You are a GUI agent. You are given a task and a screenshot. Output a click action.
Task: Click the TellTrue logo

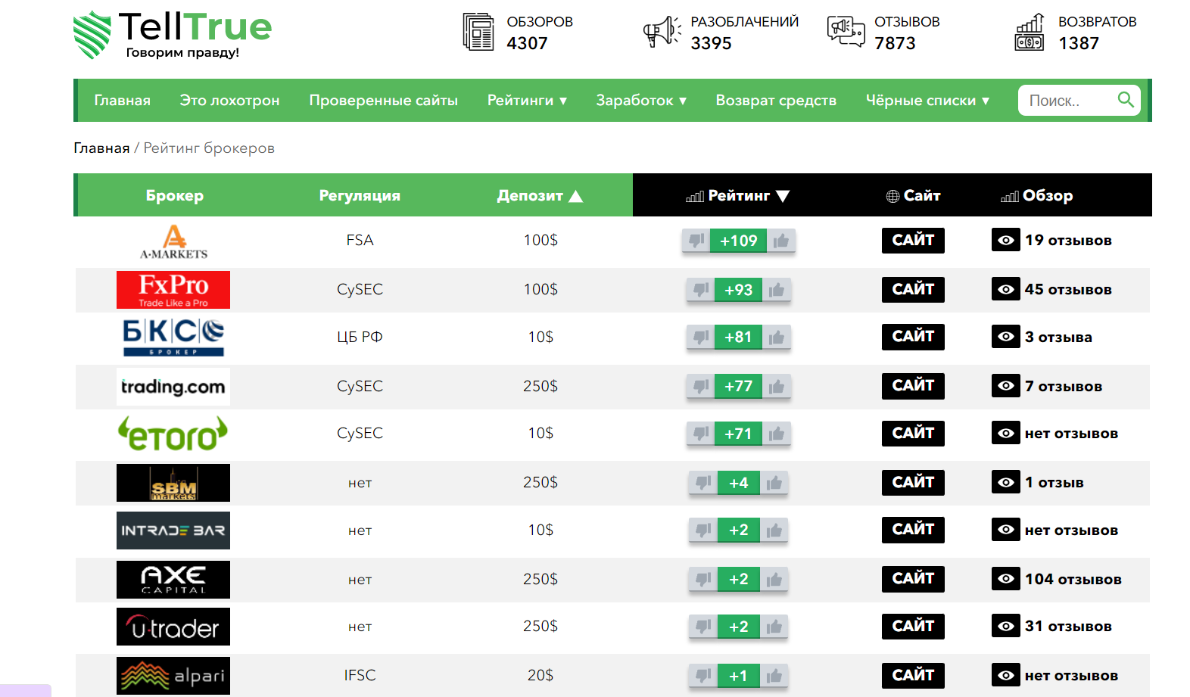tap(173, 35)
